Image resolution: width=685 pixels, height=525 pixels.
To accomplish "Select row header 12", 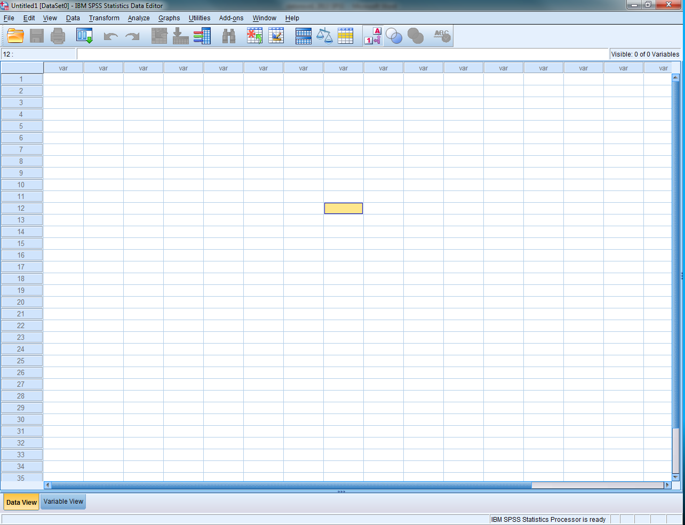I will [x=21, y=208].
